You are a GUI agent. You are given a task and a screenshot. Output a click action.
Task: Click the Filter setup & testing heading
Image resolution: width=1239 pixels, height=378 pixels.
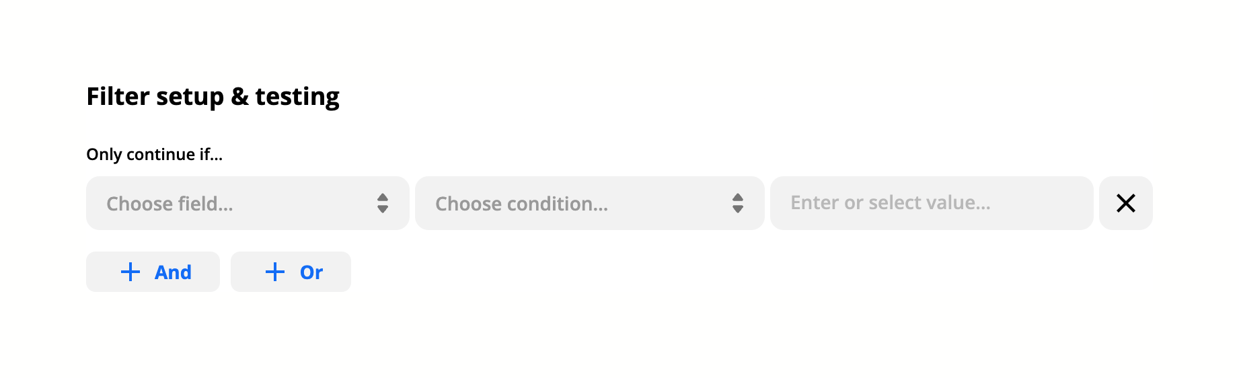coord(213,97)
